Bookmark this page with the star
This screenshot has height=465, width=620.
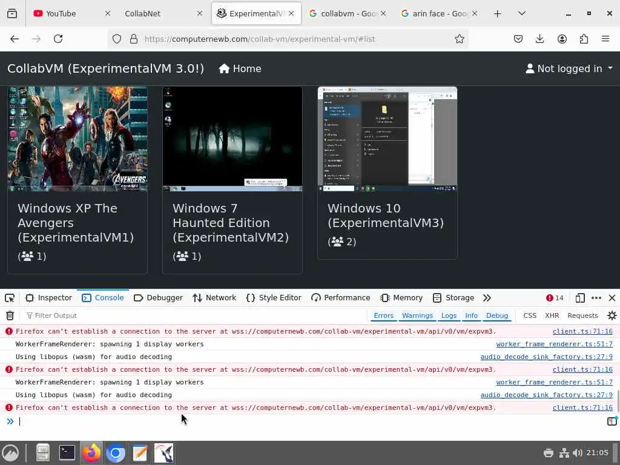click(x=459, y=39)
